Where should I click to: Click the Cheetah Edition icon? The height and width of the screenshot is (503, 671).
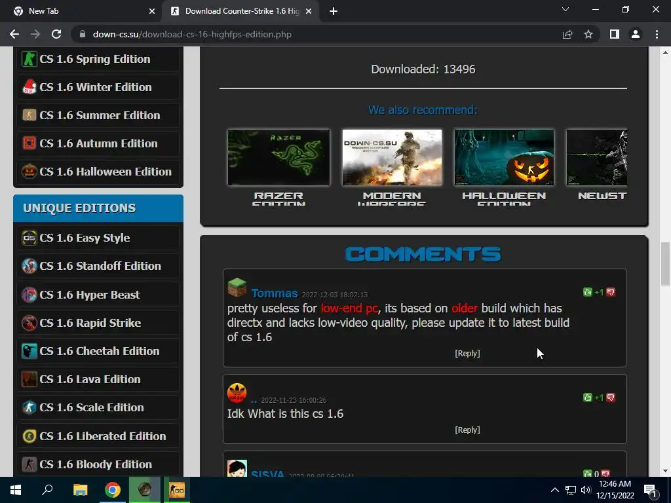click(x=29, y=351)
